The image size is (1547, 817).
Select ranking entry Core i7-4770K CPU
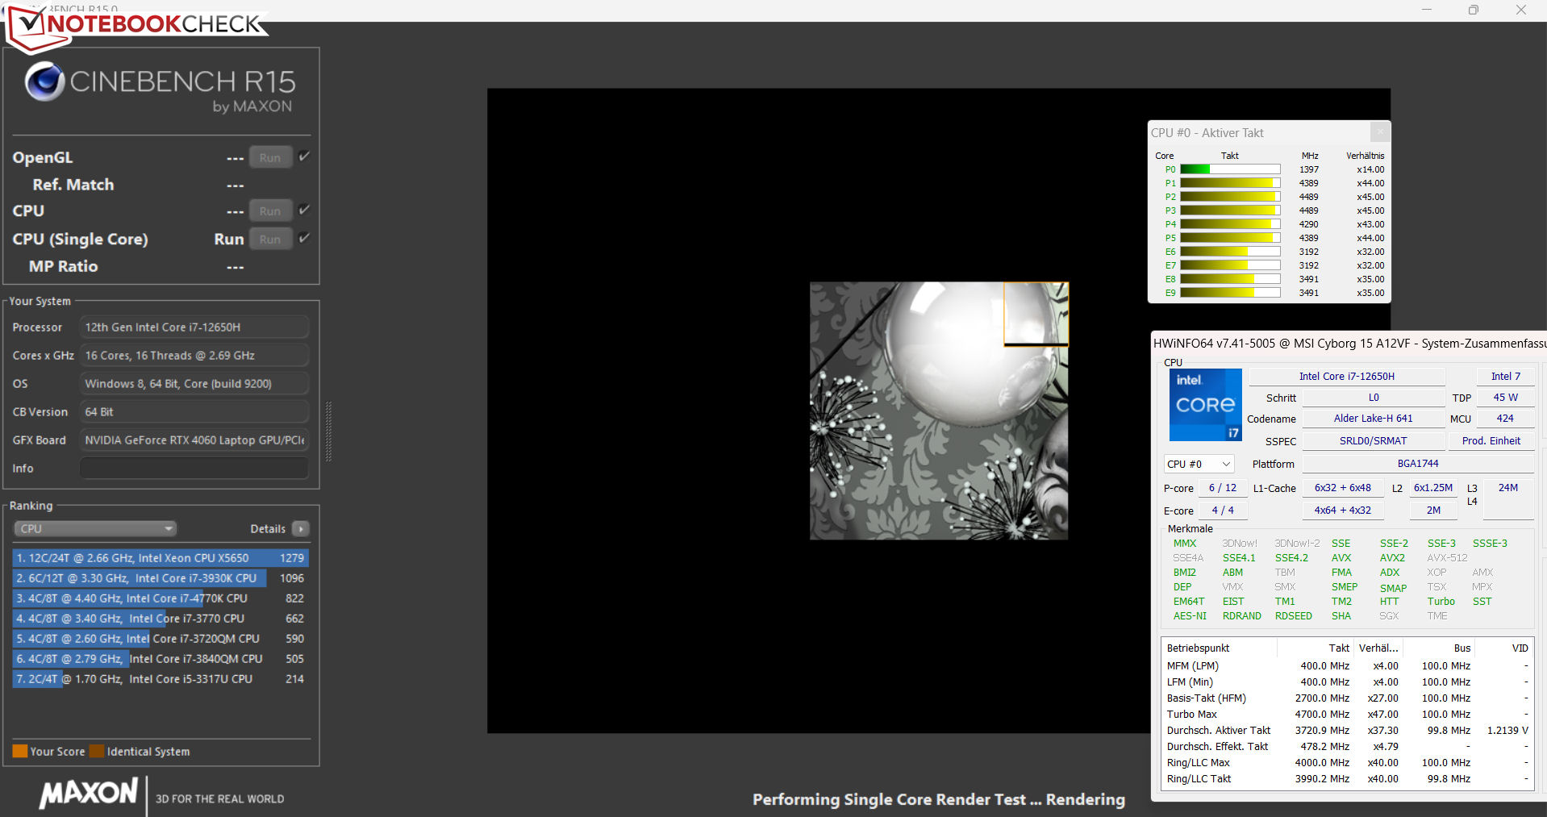[161, 598]
